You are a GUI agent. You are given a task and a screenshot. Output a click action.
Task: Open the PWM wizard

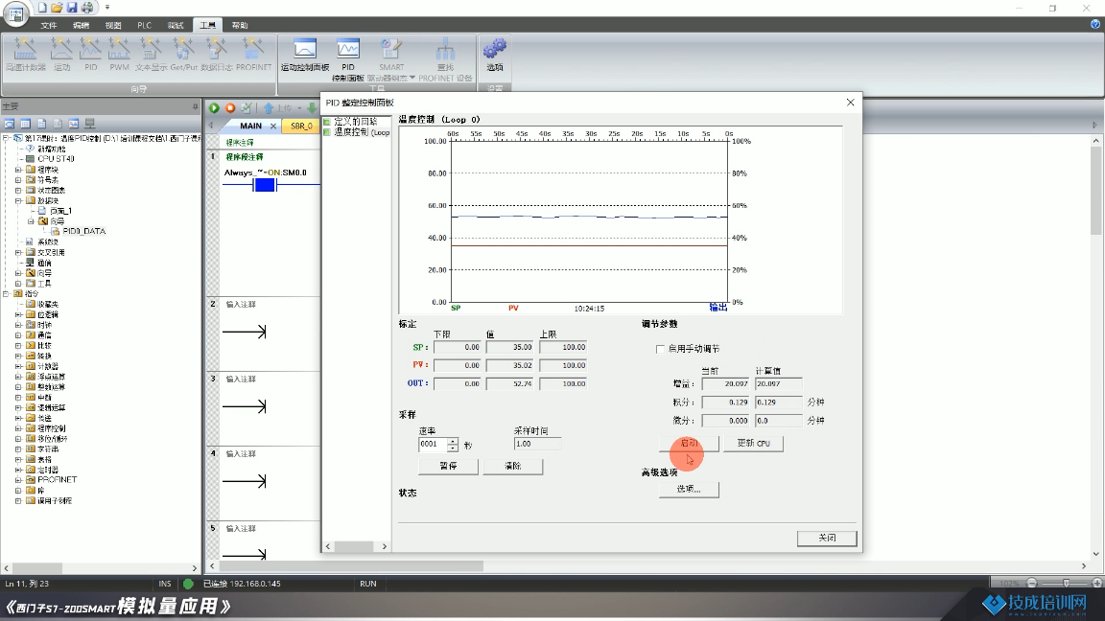(x=119, y=55)
